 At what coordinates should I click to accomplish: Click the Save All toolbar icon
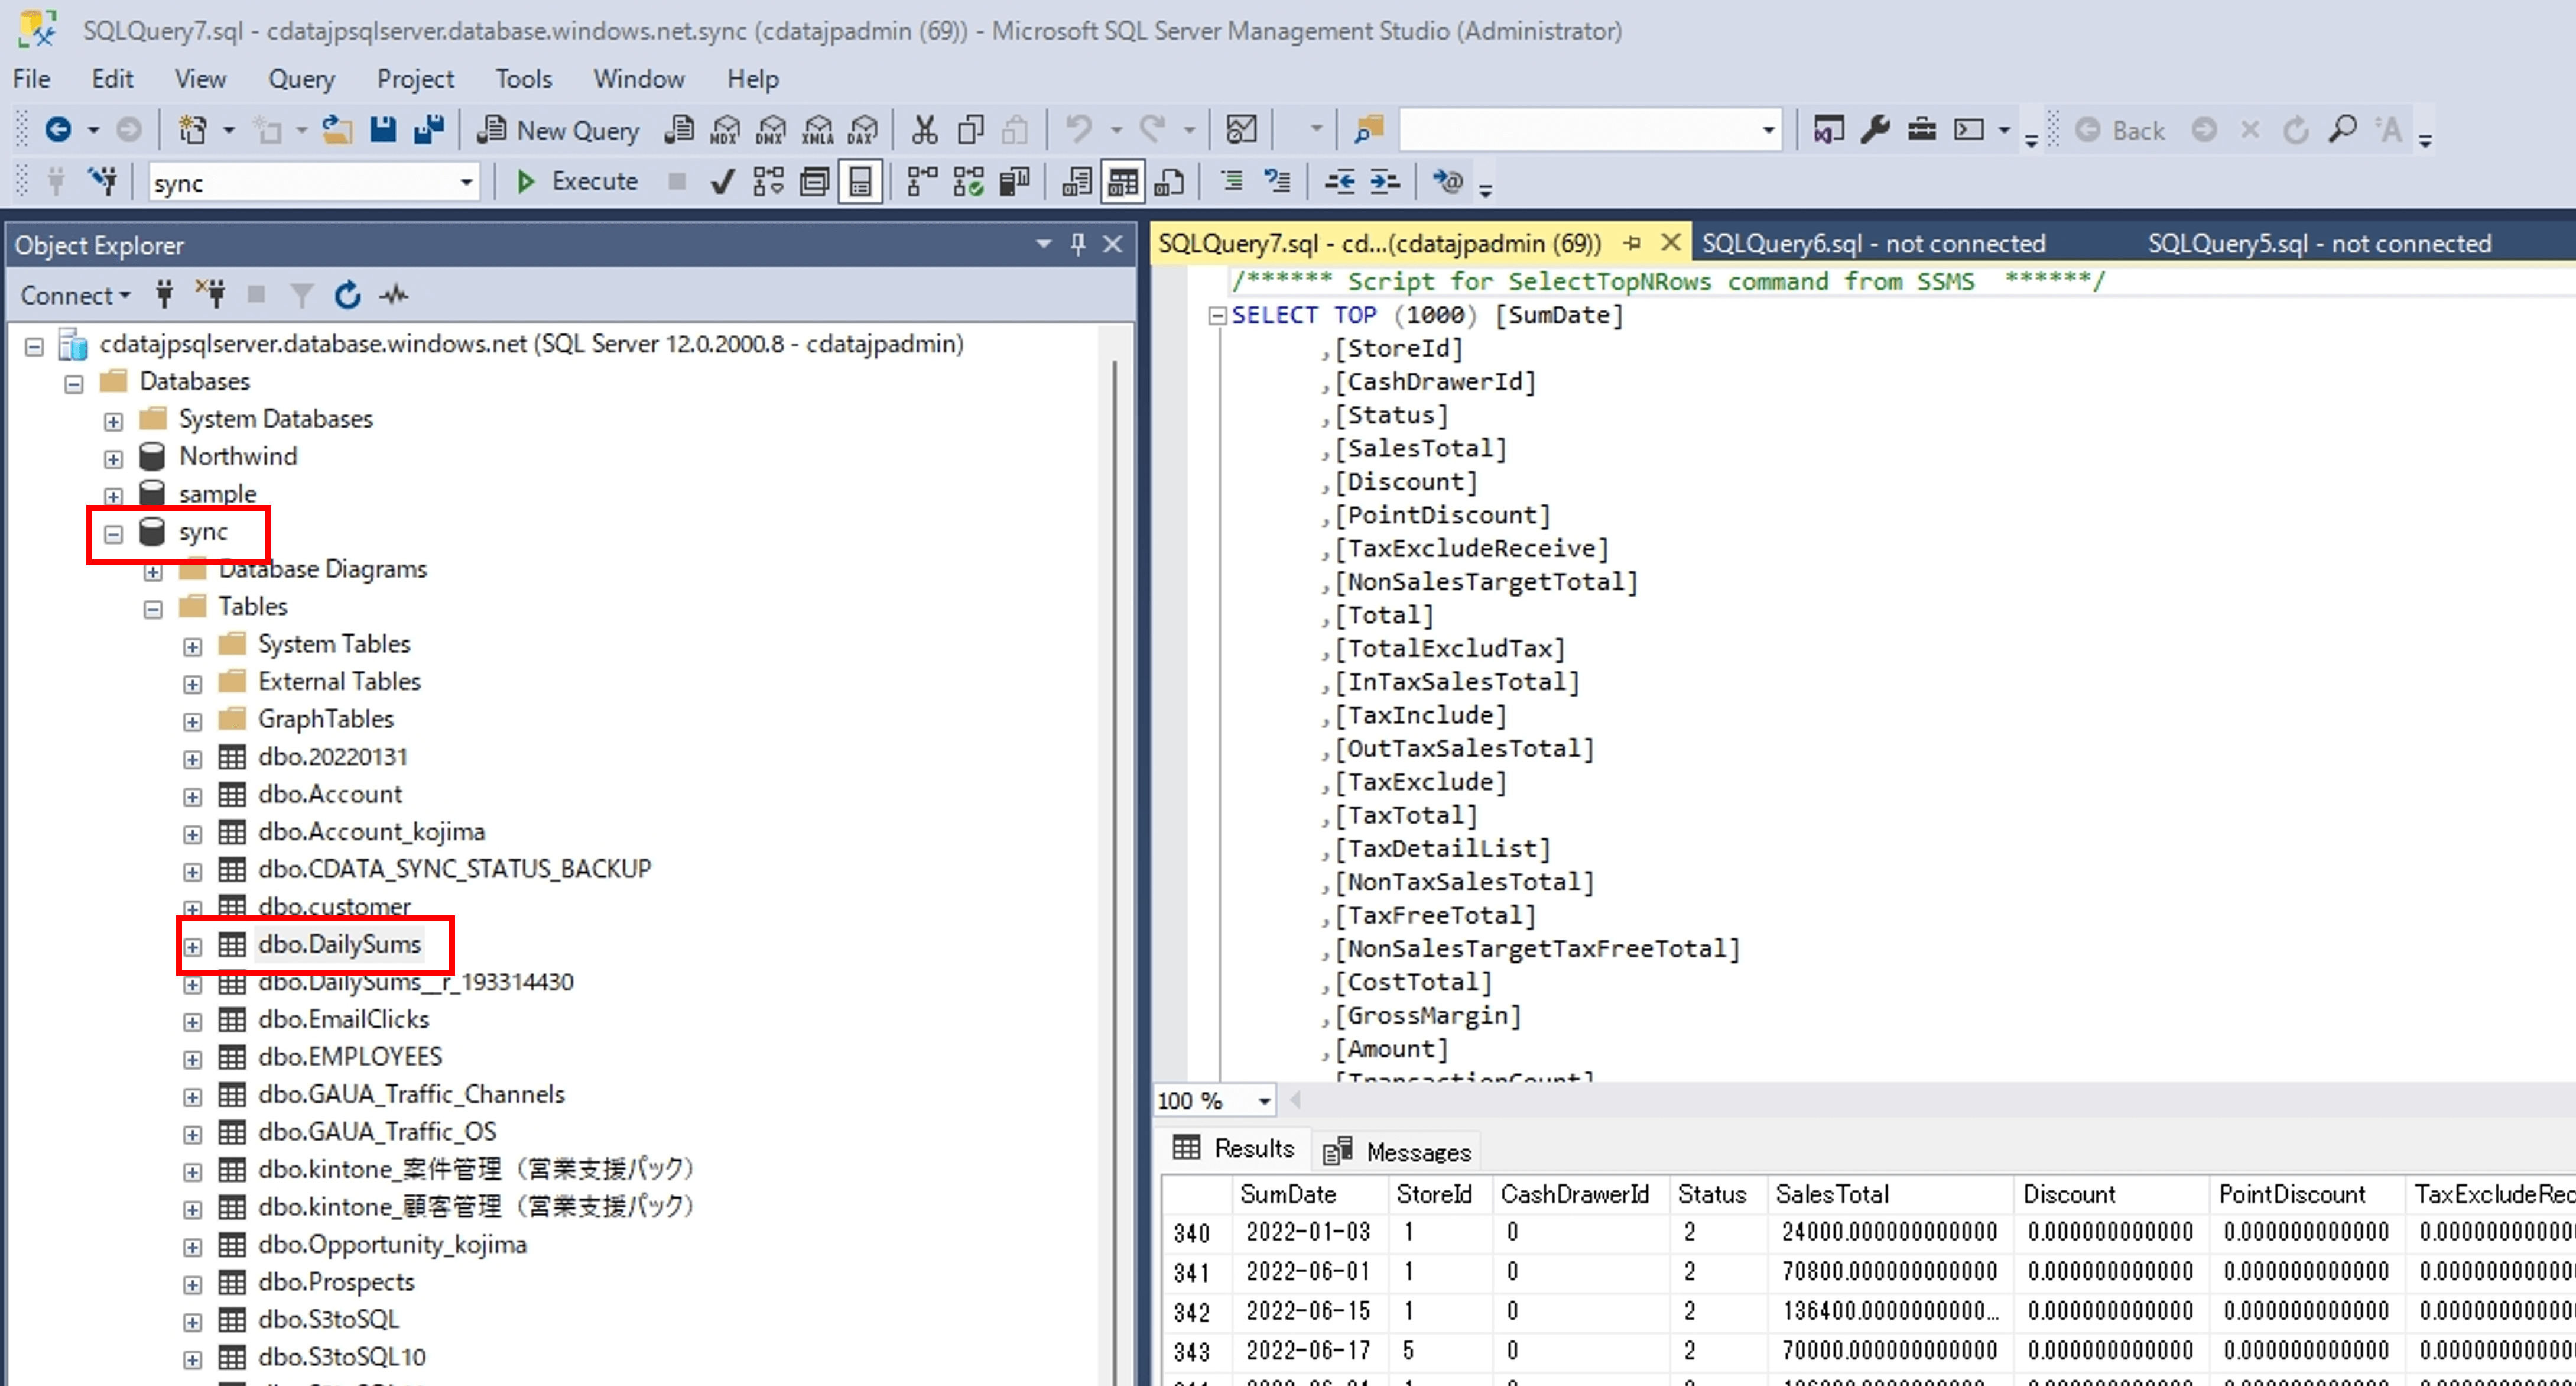click(429, 130)
